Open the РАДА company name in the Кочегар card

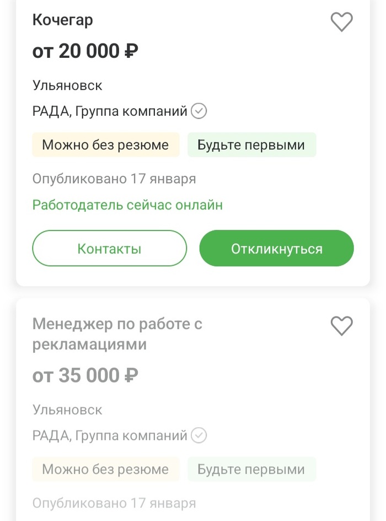[x=110, y=111]
